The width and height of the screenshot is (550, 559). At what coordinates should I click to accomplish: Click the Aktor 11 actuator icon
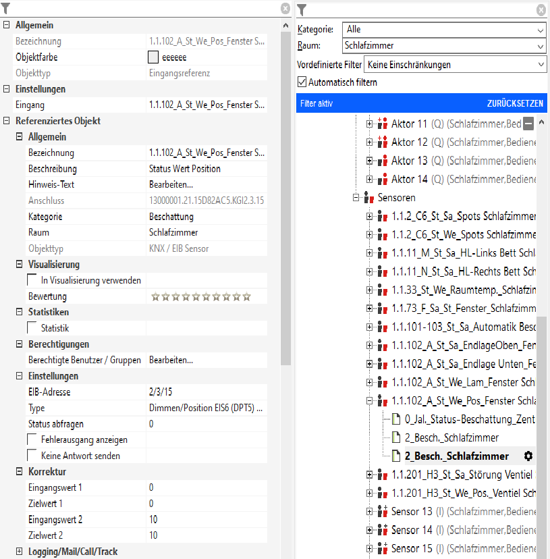(383, 124)
